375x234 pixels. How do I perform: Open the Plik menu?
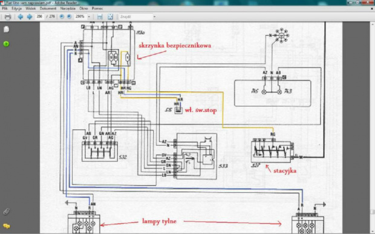pos(5,8)
